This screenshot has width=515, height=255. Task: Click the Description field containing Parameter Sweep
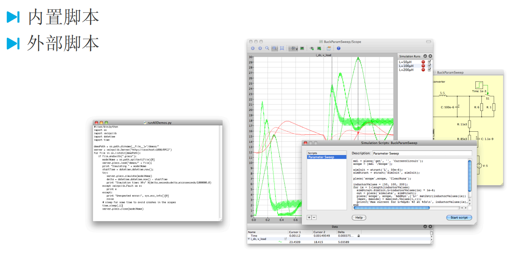coord(422,153)
